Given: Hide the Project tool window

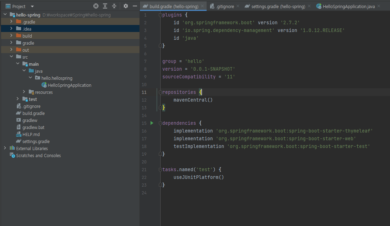Looking at the screenshot, I should [135, 6].
